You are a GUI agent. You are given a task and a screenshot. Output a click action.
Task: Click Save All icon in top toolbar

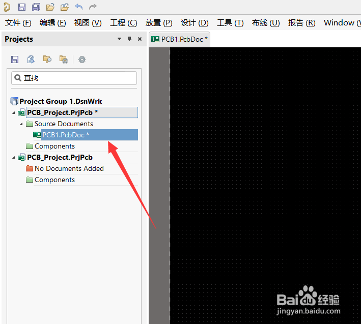click(x=36, y=7)
